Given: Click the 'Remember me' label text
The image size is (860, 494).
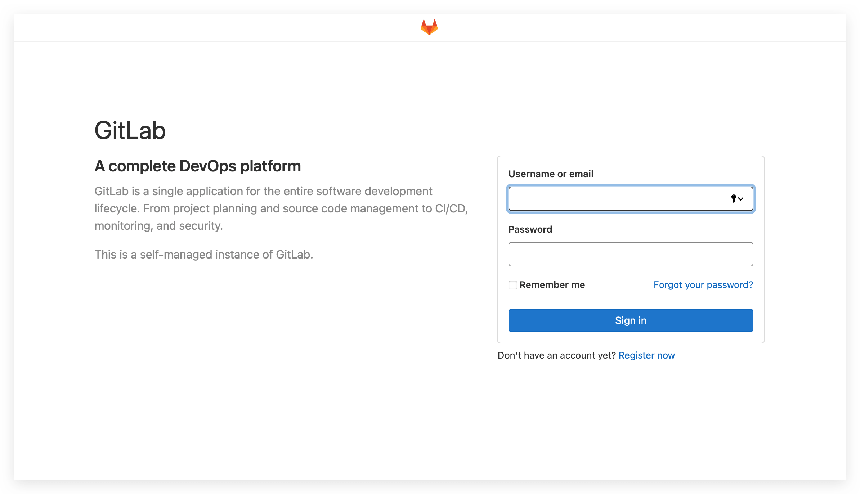Looking at the screenshot, I should click(552, 285).
